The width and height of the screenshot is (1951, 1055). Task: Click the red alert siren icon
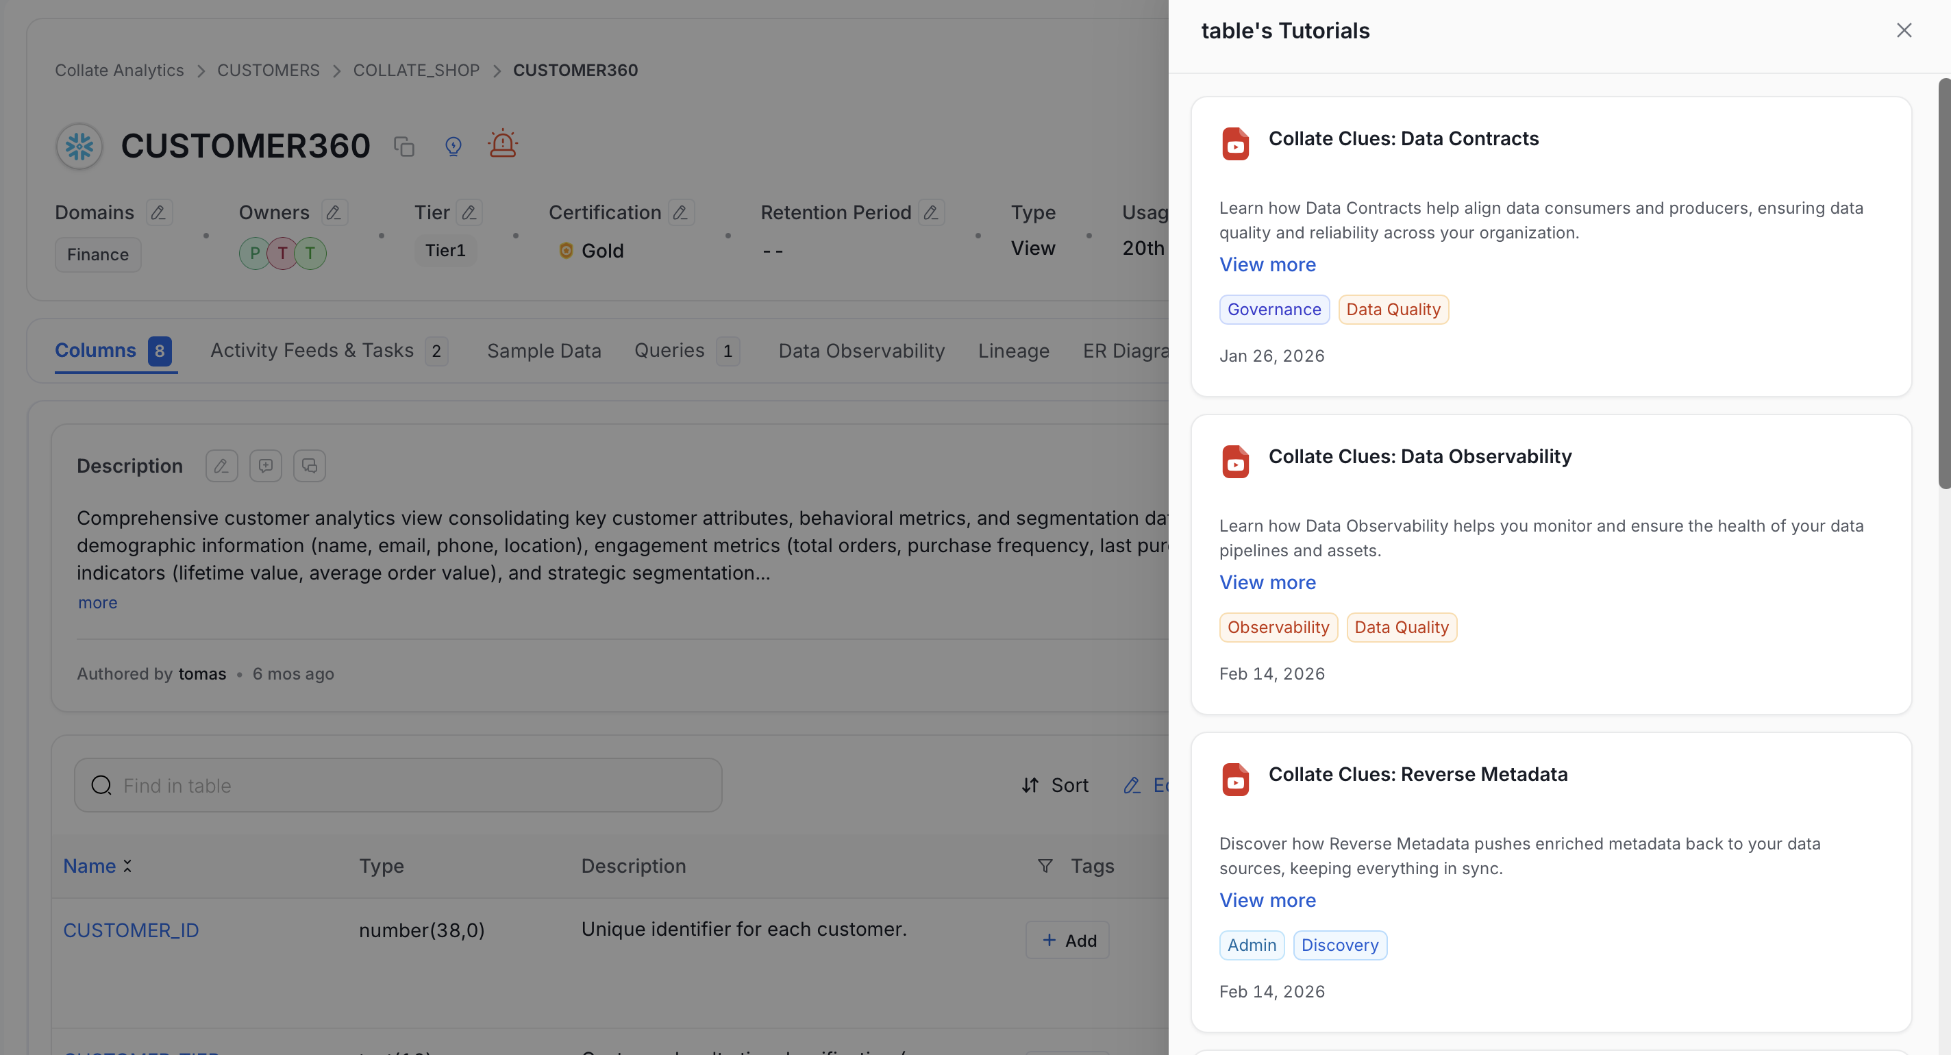502,144
